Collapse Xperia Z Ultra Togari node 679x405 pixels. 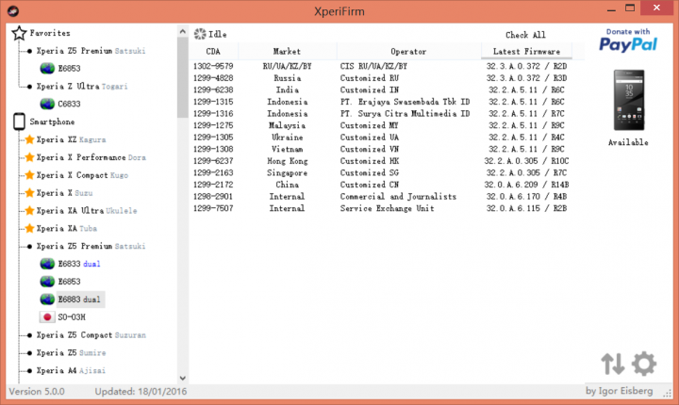coord(29,87)
